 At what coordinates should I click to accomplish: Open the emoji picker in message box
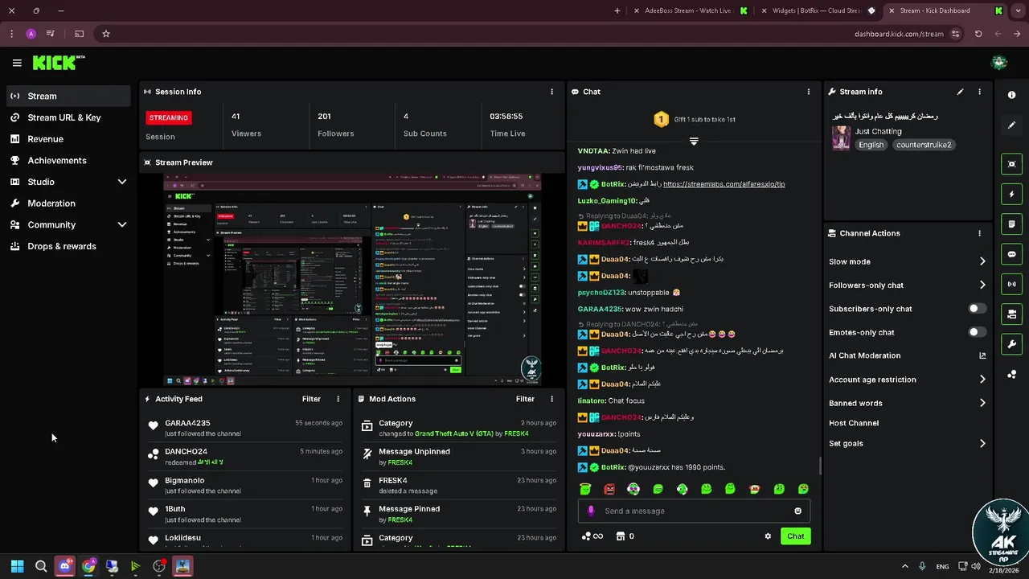(797, 511)
